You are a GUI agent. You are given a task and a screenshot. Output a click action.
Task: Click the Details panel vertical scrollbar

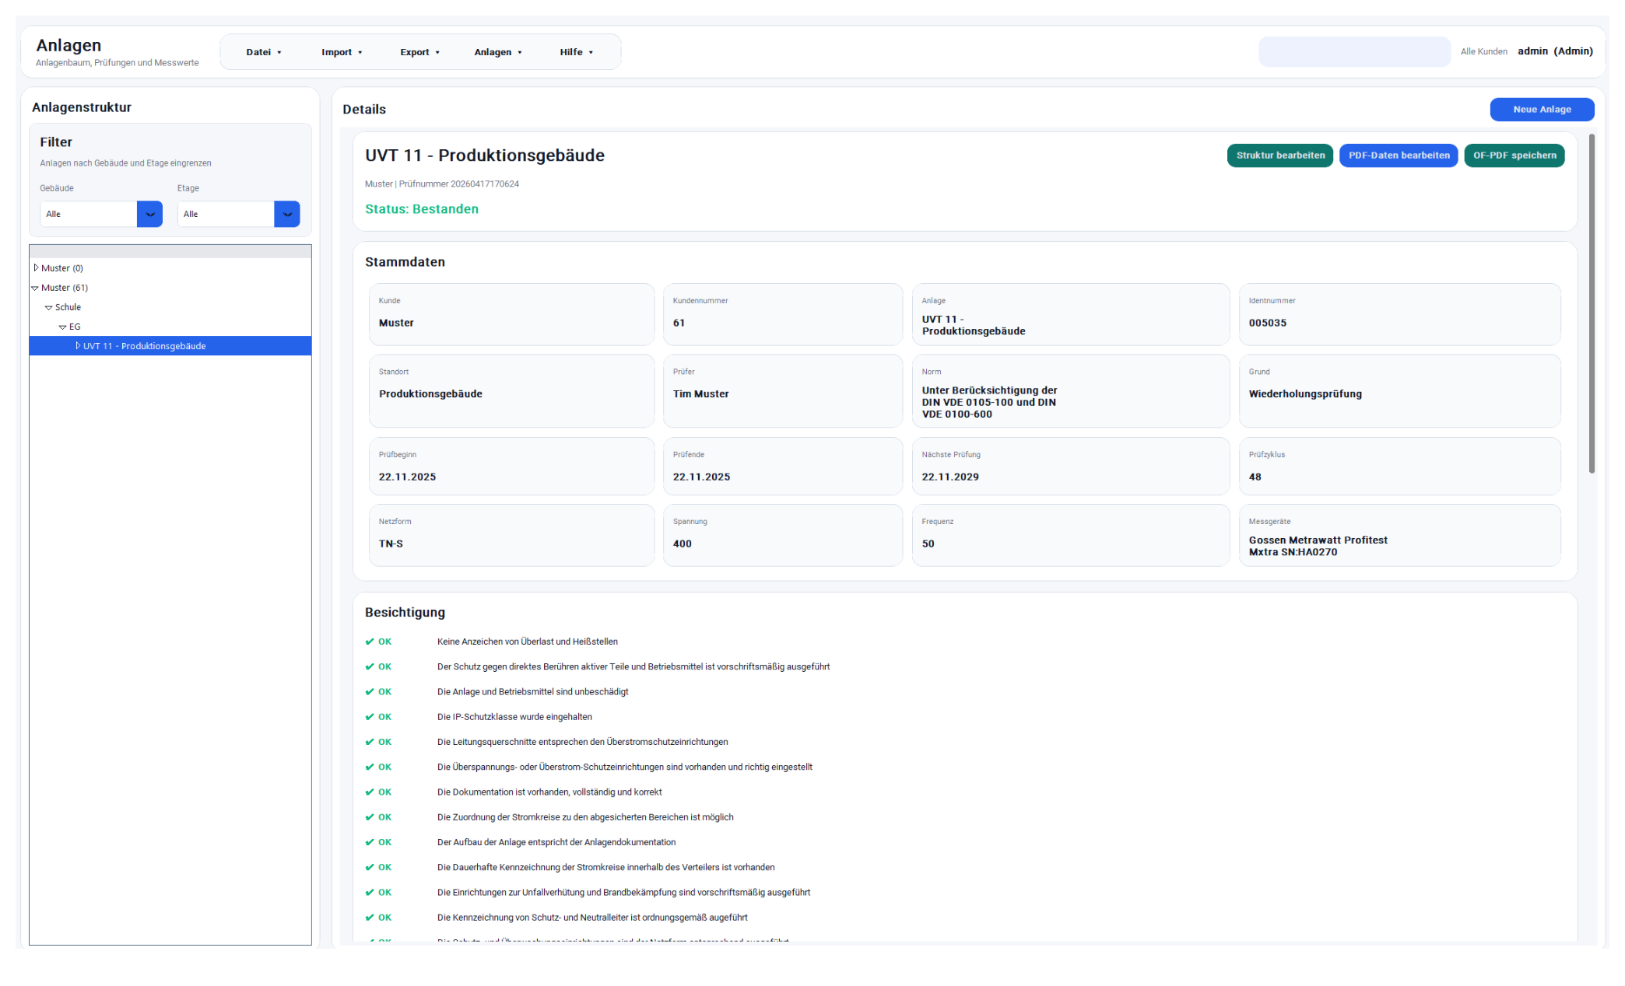(1592, 303)
